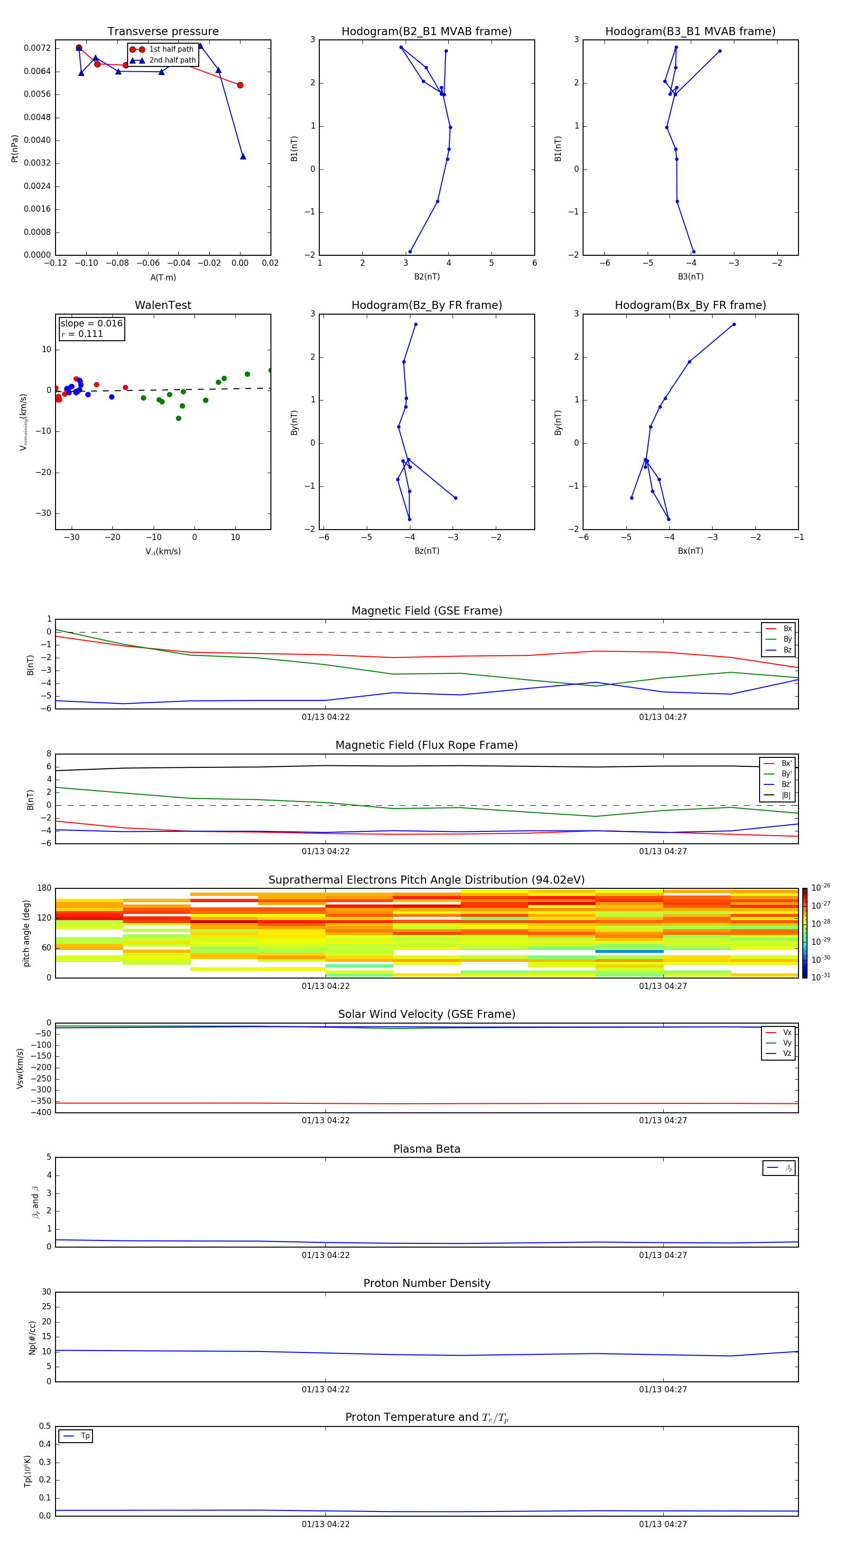Click '01/13 04:27' tick under GSE magnetic field
Screen dimensions: 854x1566
click(x=663, y=717)
